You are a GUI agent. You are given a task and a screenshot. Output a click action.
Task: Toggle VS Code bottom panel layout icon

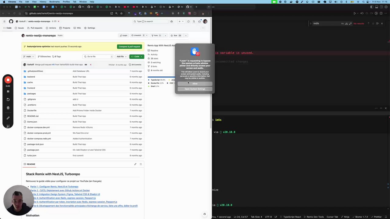click(377, 7)
